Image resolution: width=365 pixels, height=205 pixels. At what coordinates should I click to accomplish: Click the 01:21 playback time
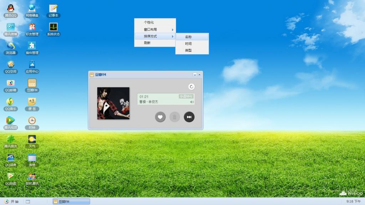click(x=144, y=97)
